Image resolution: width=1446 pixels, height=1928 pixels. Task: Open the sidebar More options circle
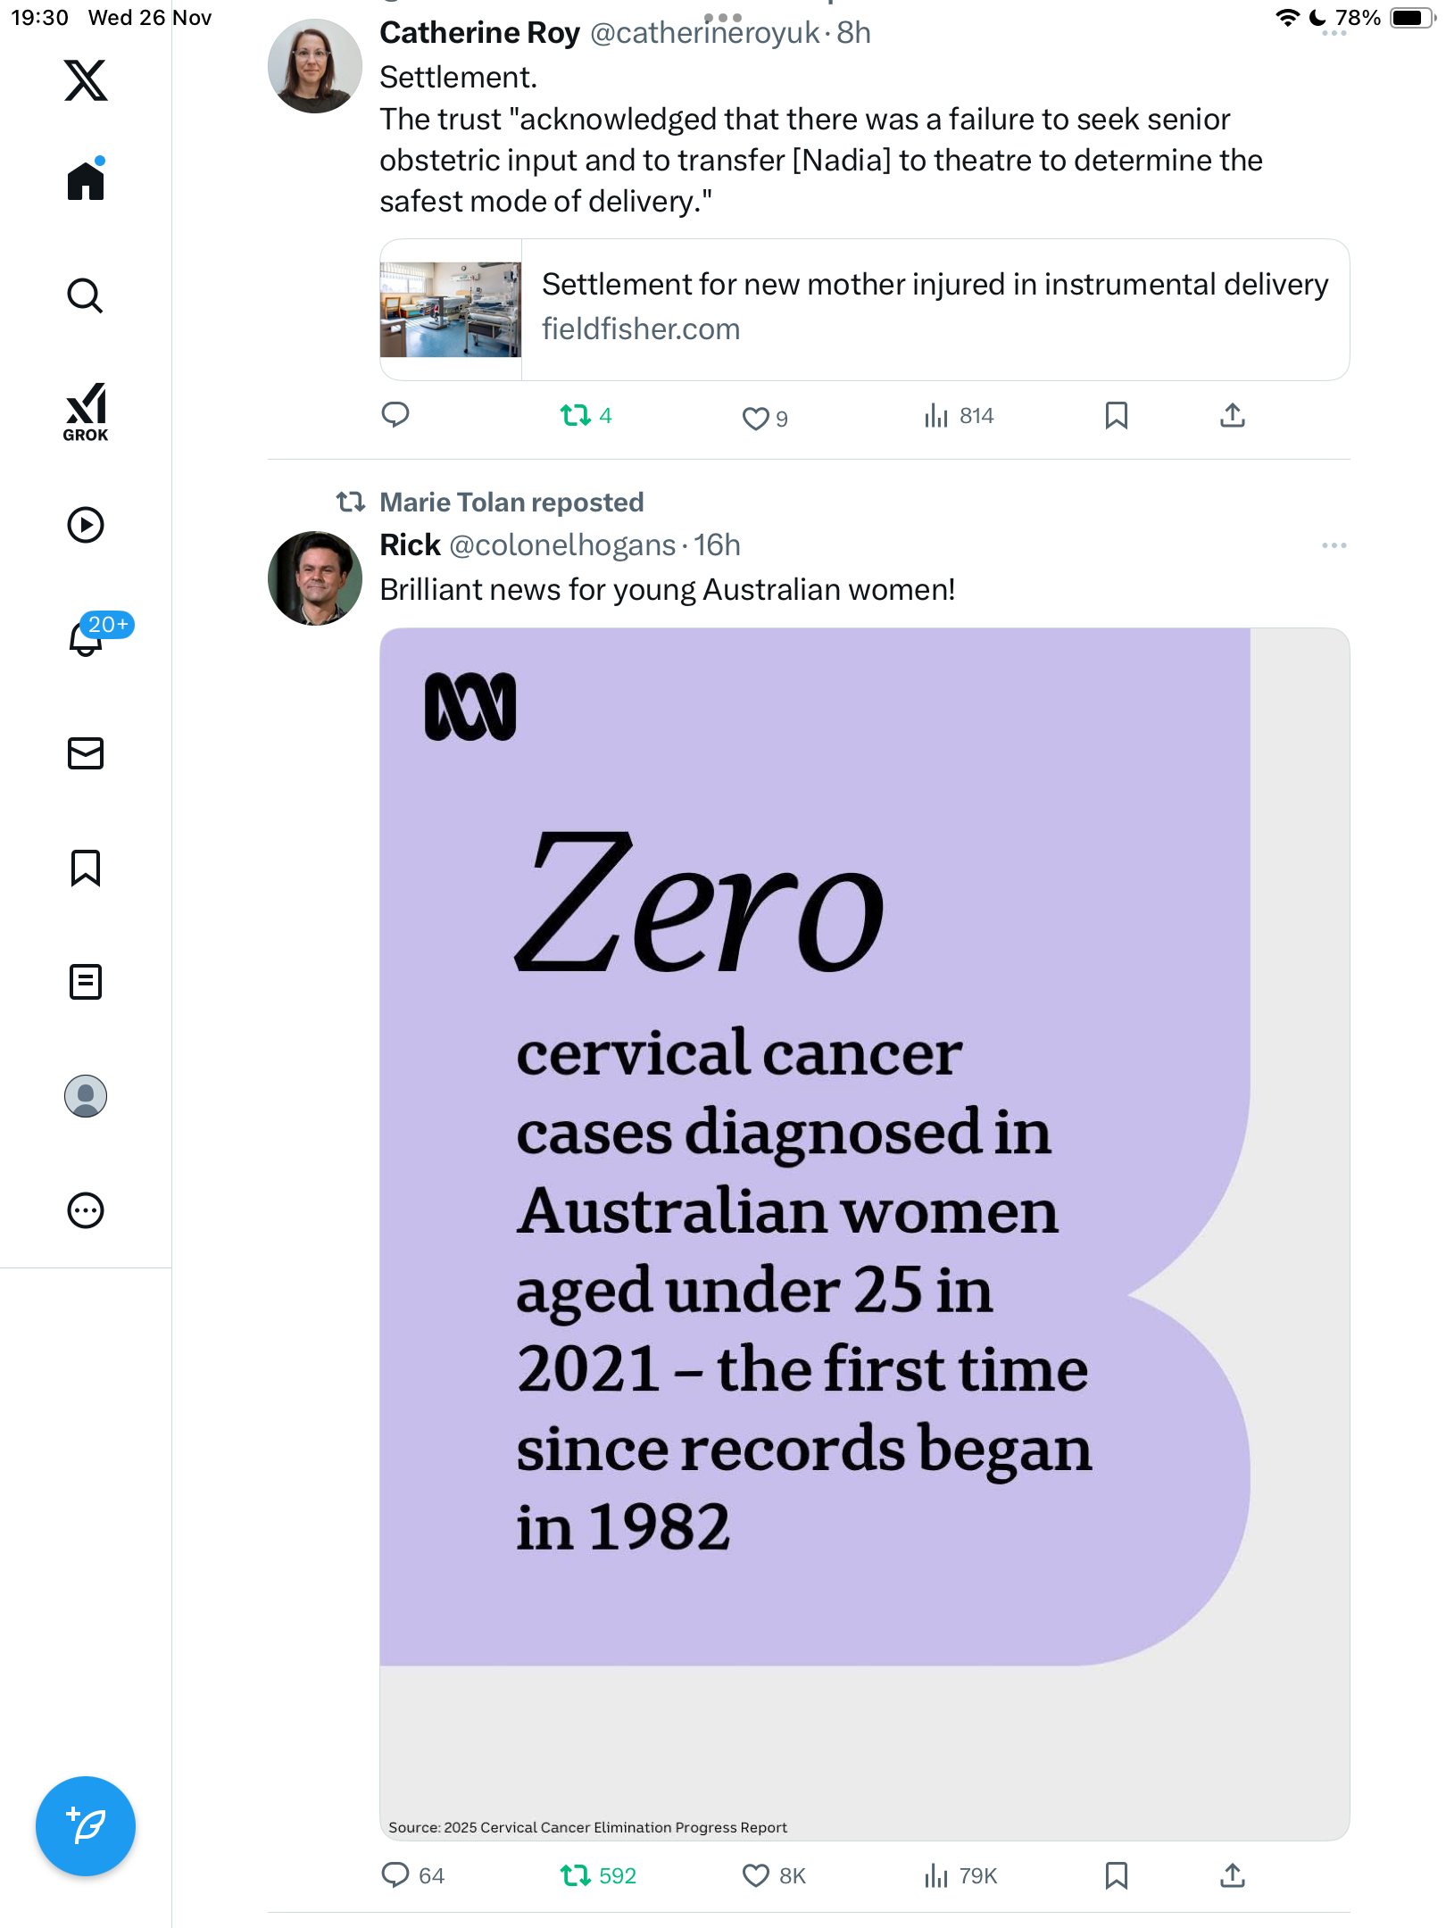tap(86, 1210)
